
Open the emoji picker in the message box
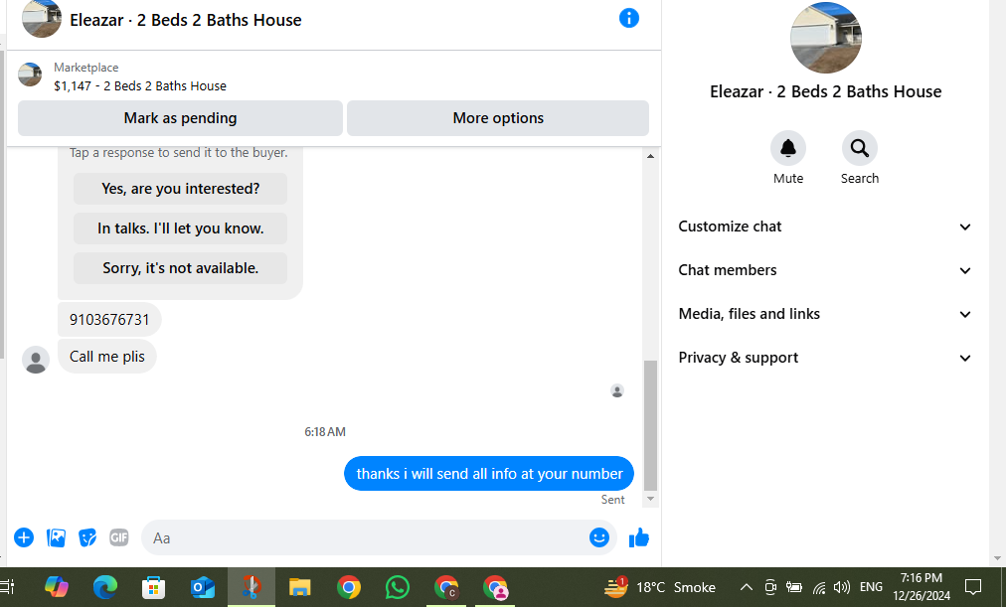coord(599,537)
